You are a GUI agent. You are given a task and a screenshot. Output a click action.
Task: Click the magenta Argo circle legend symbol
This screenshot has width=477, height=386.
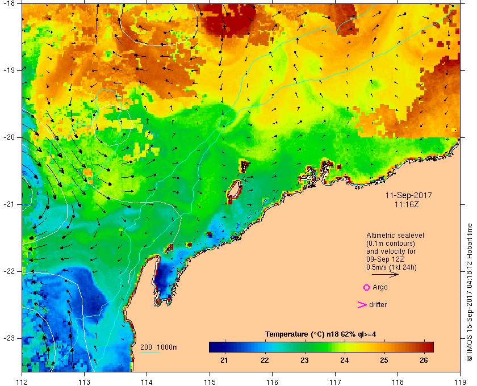tap(366, 287)
